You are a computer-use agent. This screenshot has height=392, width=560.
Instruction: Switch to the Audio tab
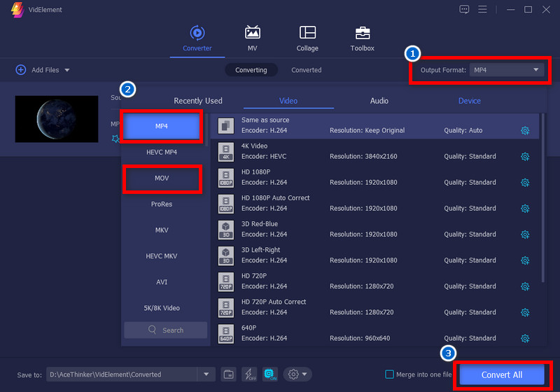click(379, 101)
